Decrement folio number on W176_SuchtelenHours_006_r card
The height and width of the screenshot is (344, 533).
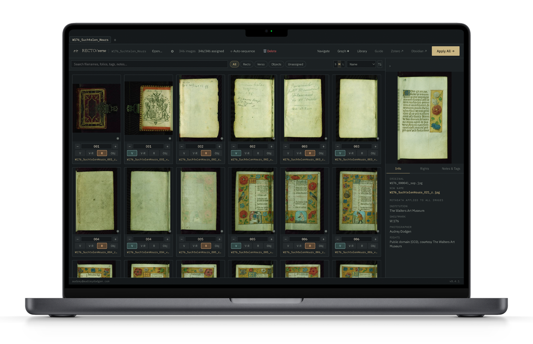click(x=285, y=239)
